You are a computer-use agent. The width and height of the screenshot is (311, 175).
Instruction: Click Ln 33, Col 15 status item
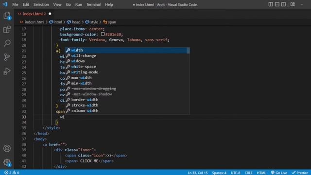pos(198,173)
